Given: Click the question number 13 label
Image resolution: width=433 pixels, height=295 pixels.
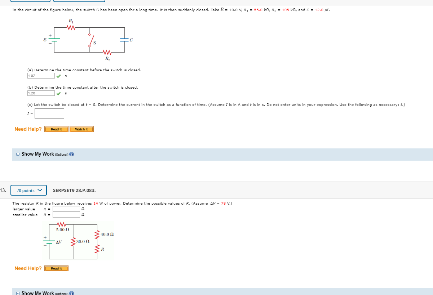Looking at the screenshot, I should point(3,190).
